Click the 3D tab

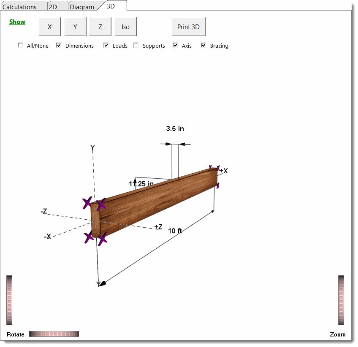(x=112, y=6)
